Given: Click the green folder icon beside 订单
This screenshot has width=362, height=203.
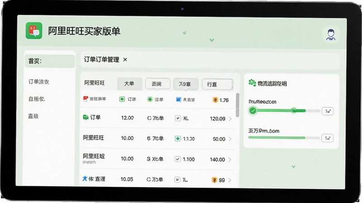Looking at the screenshot, I should [86, 117].
